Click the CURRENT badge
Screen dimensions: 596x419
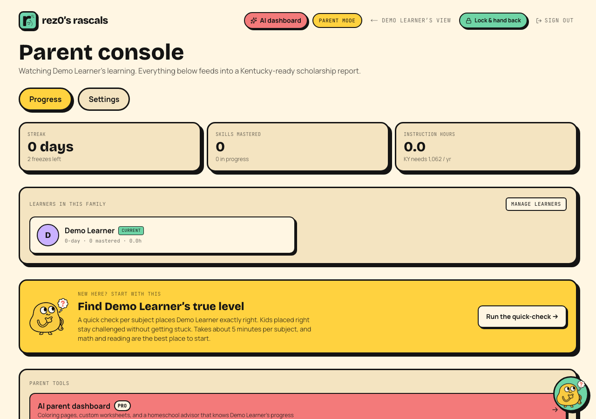(131, 230)
